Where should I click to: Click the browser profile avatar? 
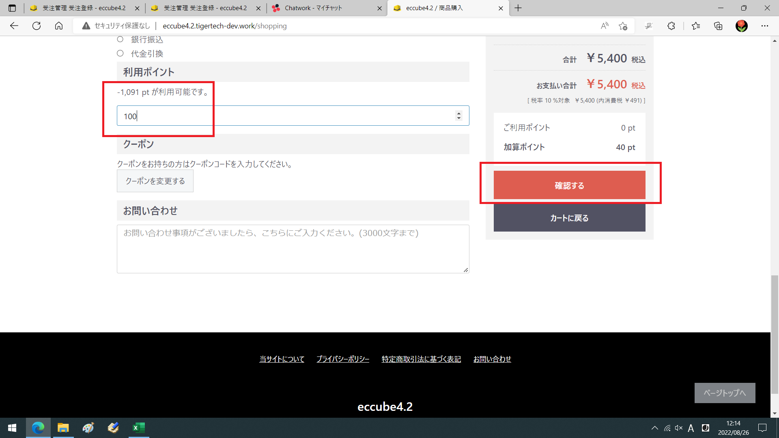(x=741, y=26)
